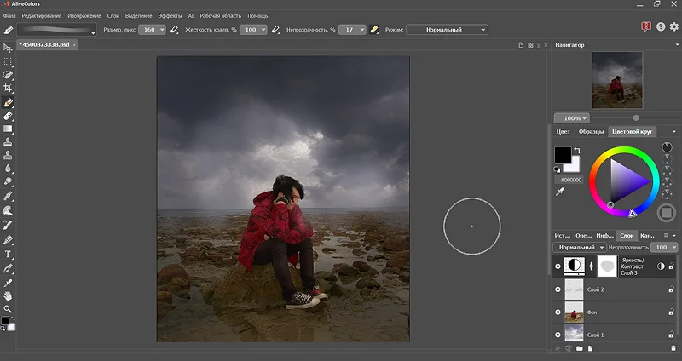Image resolution: width=682 pixels, height=361 pixels.
Task: Toggle lock on Фон layer
Action: [672, 312]
